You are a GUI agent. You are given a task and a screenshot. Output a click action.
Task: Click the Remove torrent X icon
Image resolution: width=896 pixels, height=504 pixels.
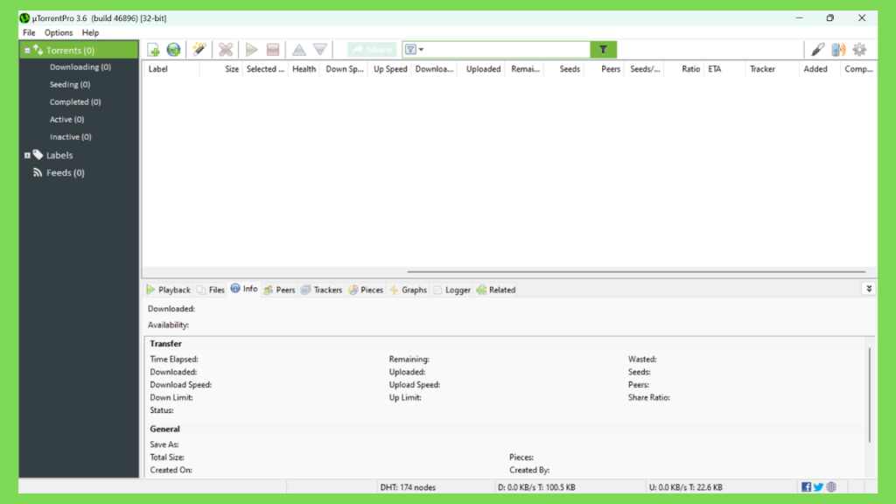pyautogui.click(x=226, y=50)
